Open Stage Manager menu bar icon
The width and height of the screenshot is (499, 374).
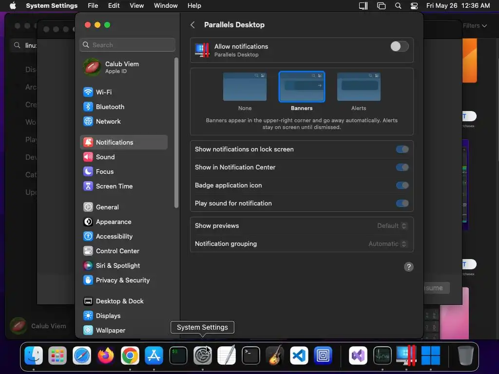[x=381, y=6]
